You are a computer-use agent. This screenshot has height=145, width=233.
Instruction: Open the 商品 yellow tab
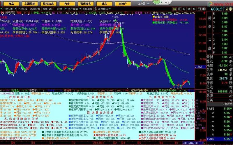[11, 4]
